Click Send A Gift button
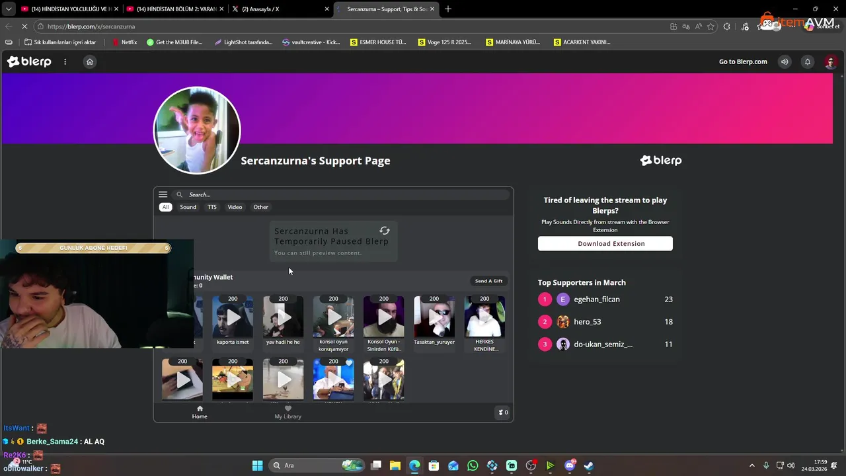The width and height of the screenshot is (846, 476). coord(488,281)
